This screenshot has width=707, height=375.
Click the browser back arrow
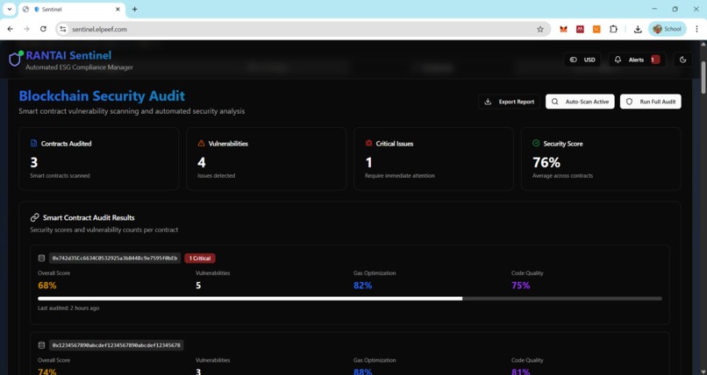tap(11, 29)
